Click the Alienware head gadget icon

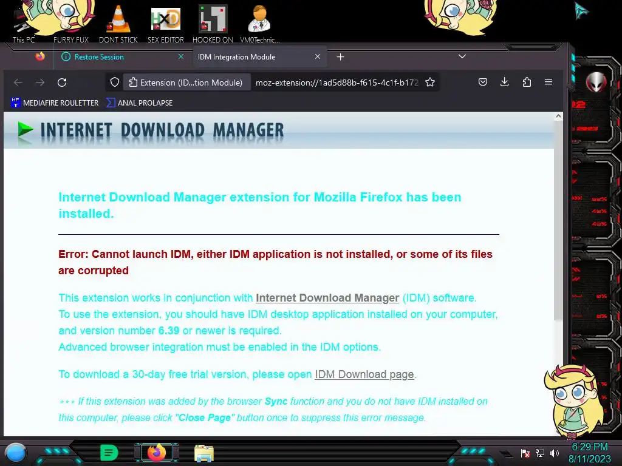(596, 82)
